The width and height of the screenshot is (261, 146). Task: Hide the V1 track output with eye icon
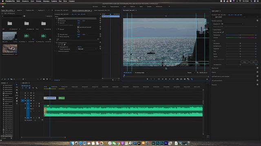tap(33, 101)
